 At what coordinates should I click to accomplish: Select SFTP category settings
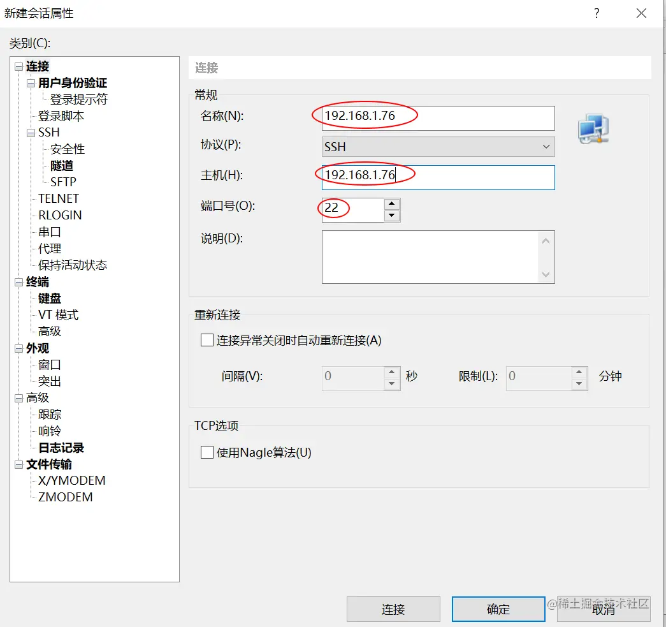point(64,182)
